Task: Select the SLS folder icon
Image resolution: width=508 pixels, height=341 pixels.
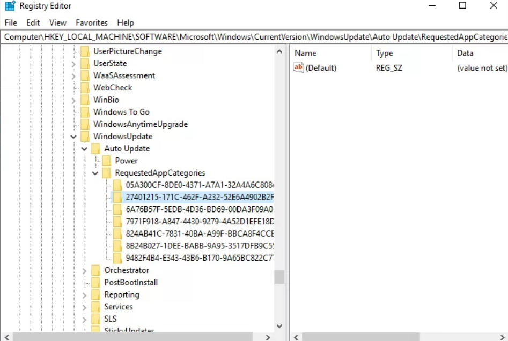Action: coord(95,319)
